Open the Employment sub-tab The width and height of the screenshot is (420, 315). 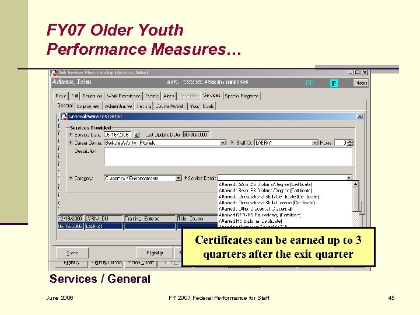point(89,106)
